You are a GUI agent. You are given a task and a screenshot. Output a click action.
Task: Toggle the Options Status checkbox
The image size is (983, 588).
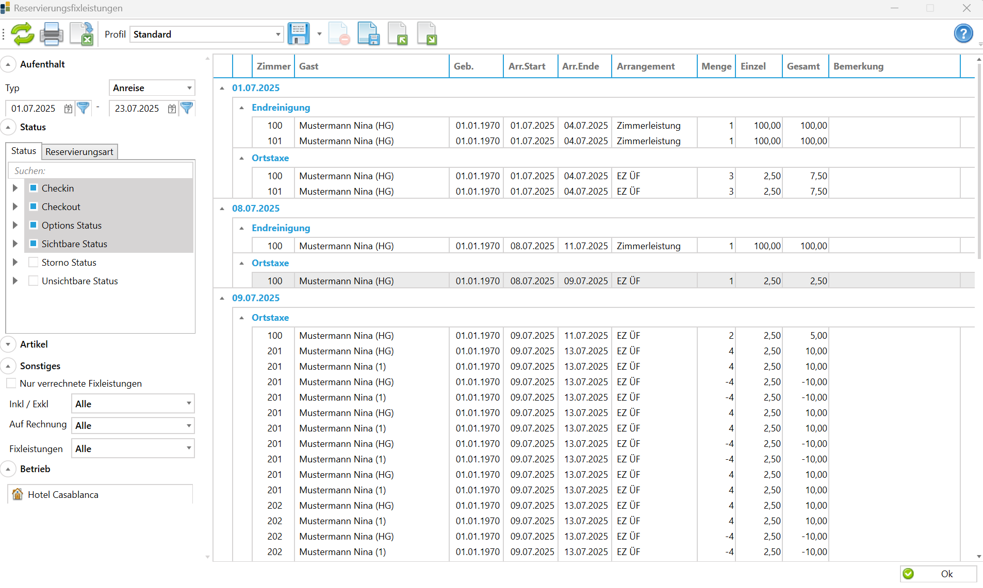point(33,225)
